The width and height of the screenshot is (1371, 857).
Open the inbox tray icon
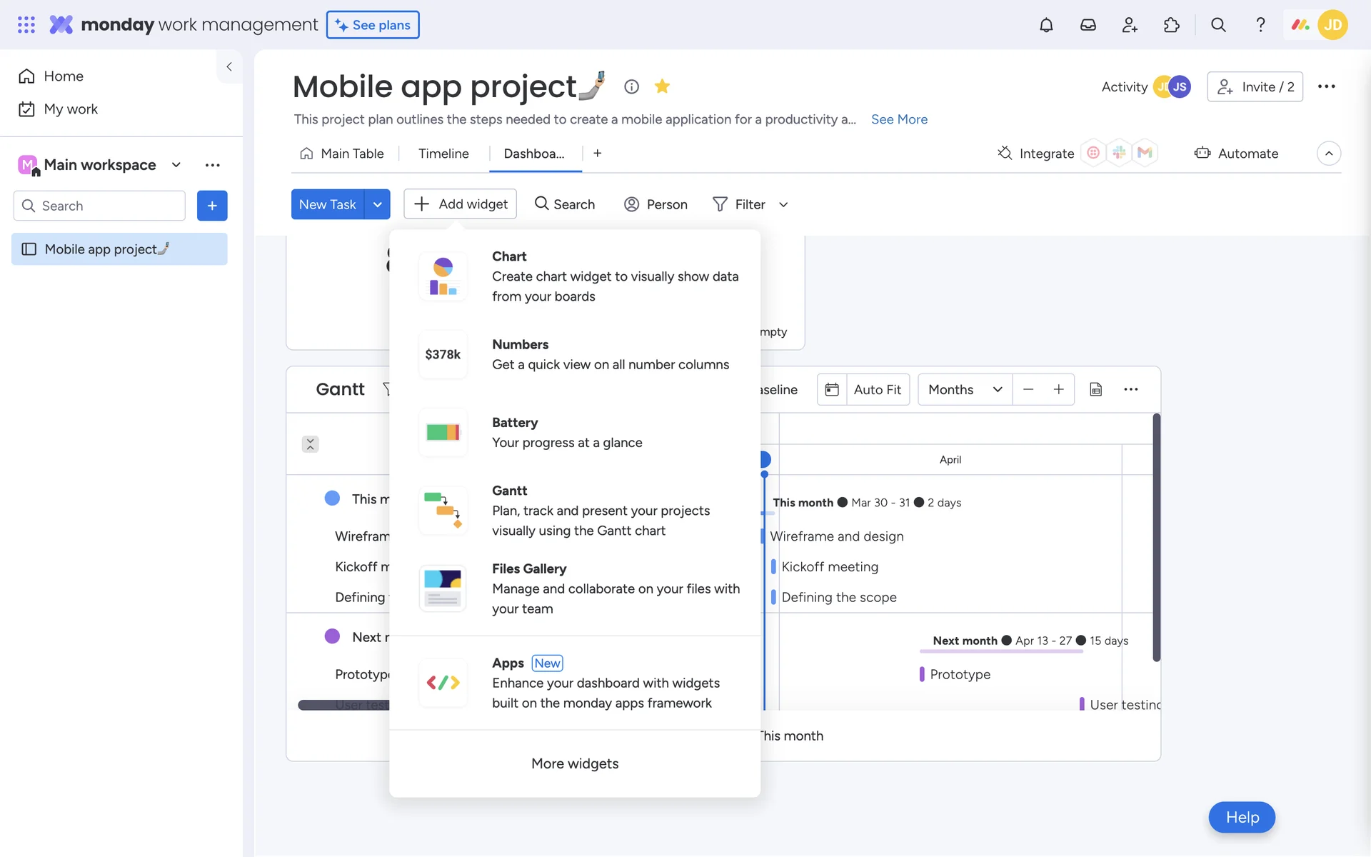(x=1088, y=25)
